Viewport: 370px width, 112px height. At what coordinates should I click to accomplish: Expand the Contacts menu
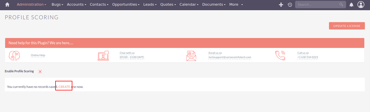[x=99, y=5]
